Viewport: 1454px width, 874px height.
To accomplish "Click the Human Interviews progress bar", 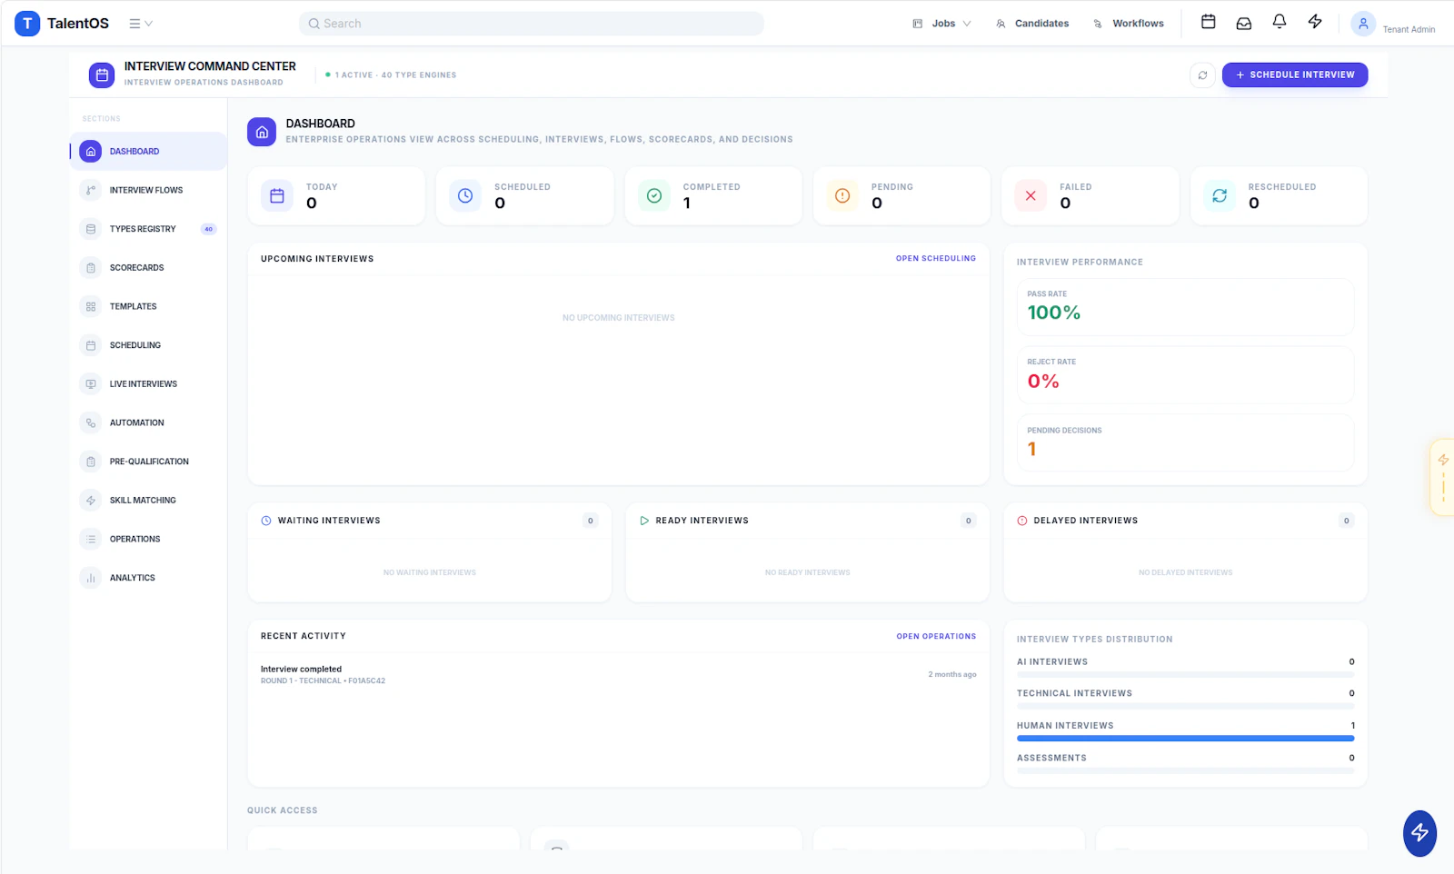I will click(1186, 739).
